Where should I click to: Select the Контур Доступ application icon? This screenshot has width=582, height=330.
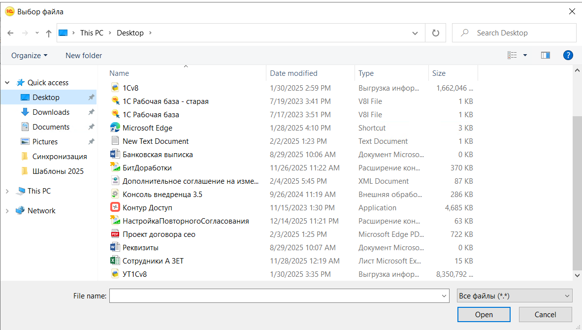click(x=115, y=207)
